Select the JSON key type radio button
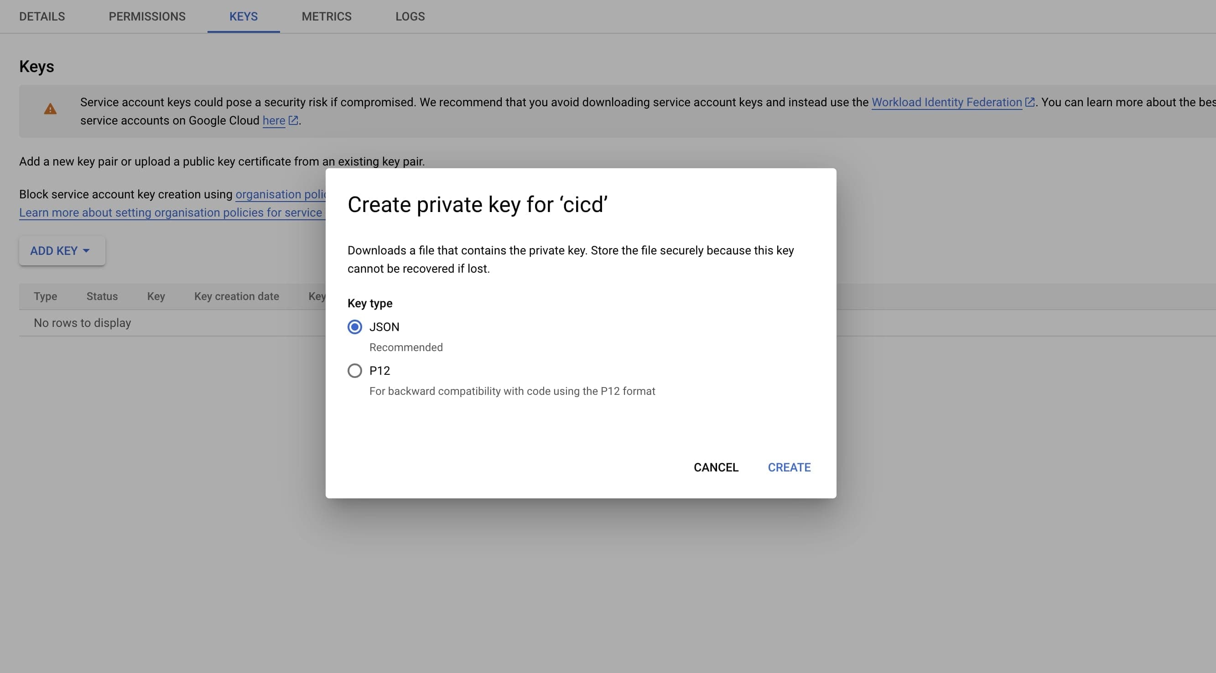The width and height of the screenshot is (1216, 673). (x=355, y=326)
